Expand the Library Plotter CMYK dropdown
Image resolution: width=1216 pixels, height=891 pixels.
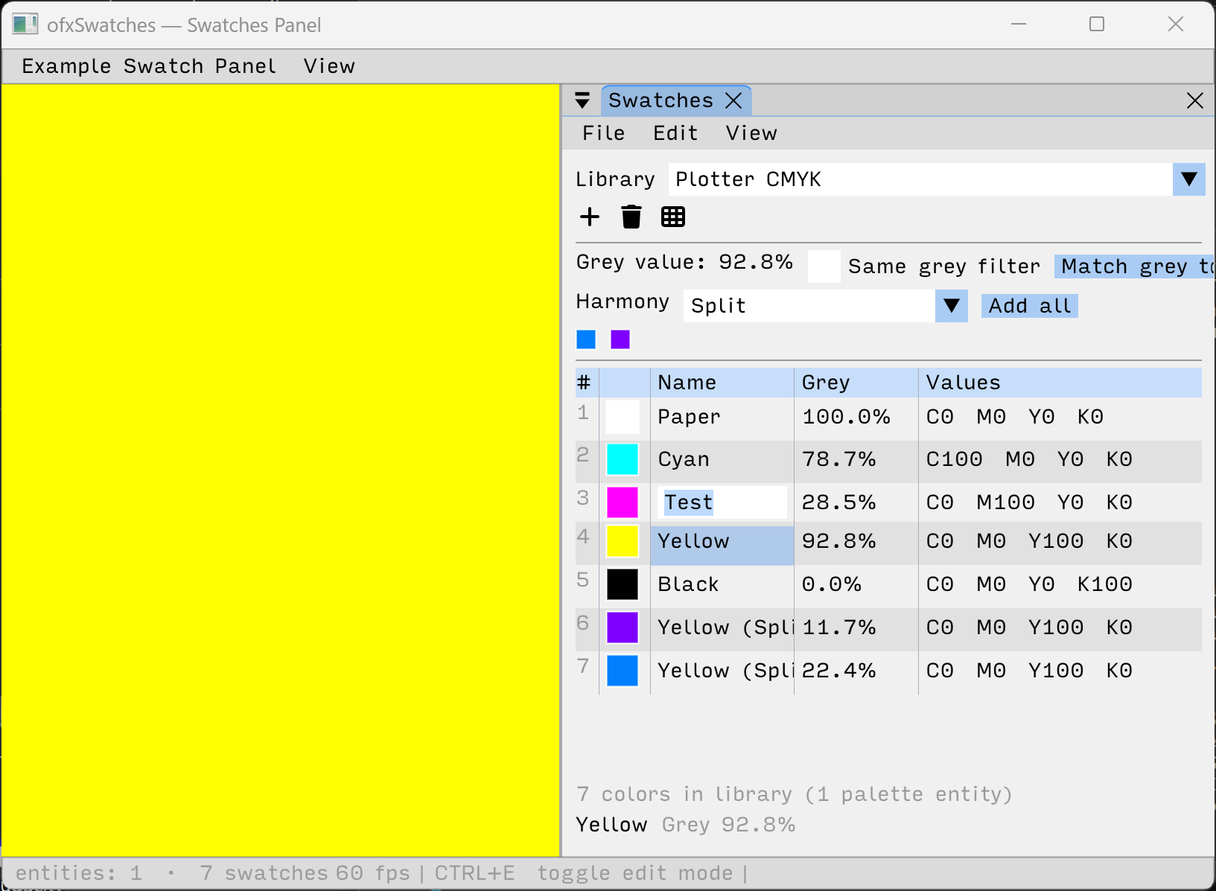coord(1189,179)
